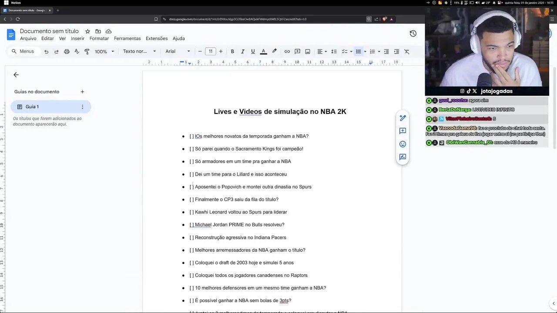The width and height of the screenshot is (557, 313).
Task: Click the Notion app menu in top bar
Action: (x=16, y=3)
